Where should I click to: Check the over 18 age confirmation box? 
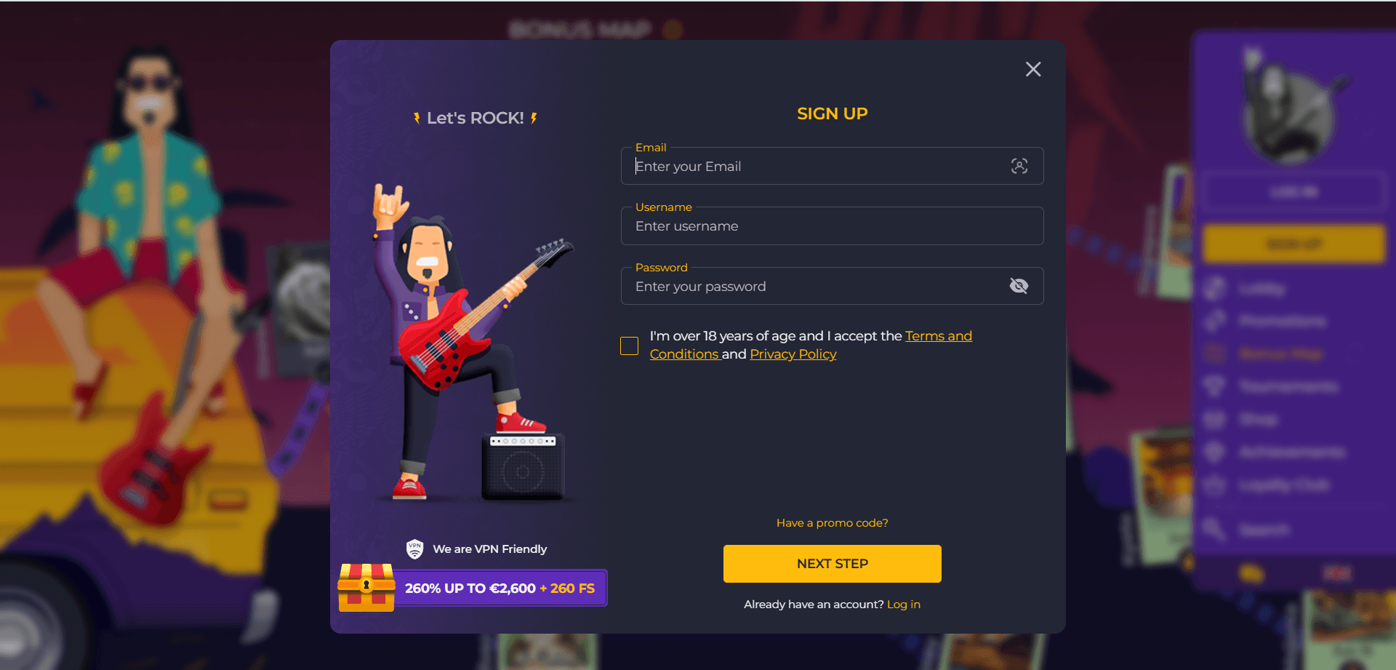pyautogui.click(x=629, y=346)
